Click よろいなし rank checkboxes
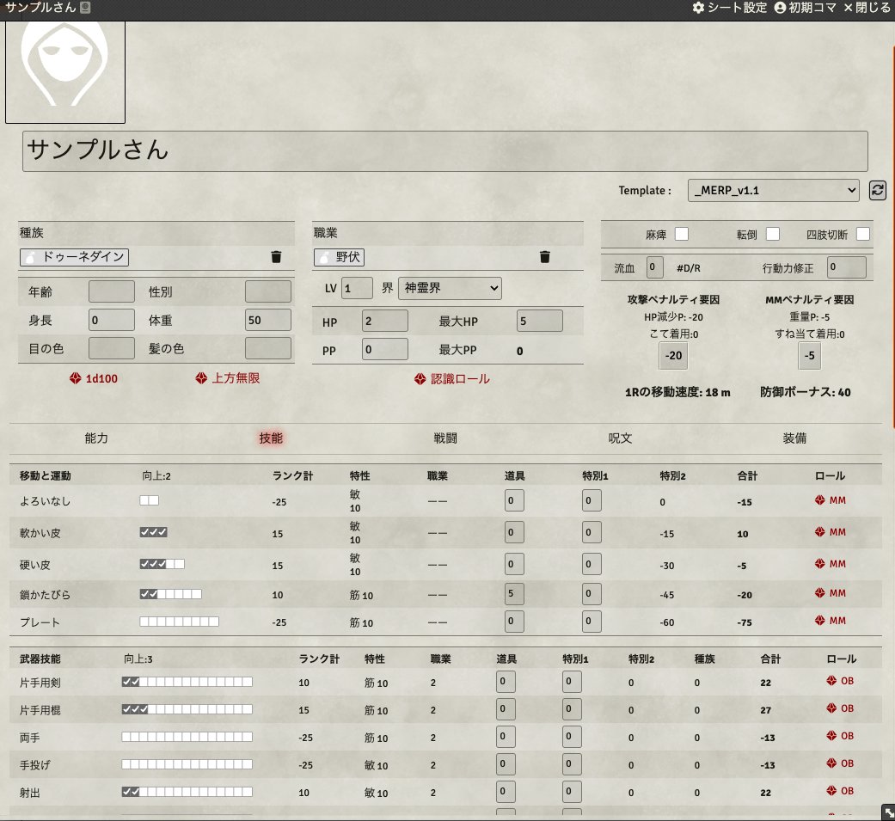This screenshot has height=821, width=895. [x=150, y=500]
